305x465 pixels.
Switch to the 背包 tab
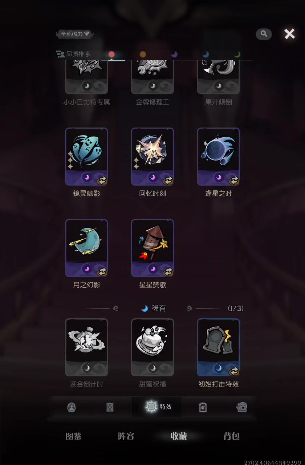231,436
